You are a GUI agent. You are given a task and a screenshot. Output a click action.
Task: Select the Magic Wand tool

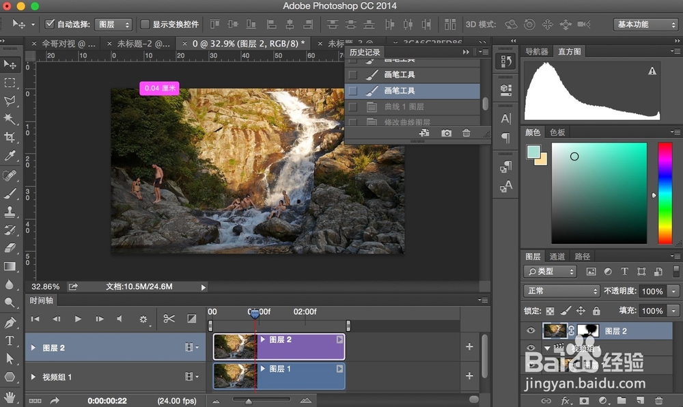(10, 119)
